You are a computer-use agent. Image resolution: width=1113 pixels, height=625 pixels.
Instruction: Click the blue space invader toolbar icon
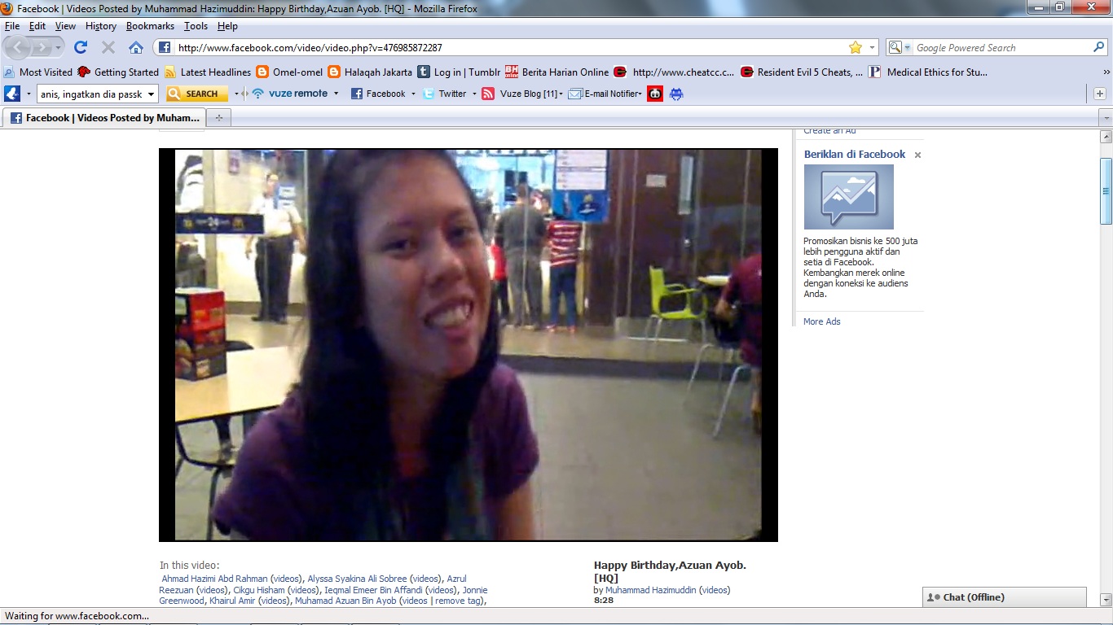coord(676,94)
